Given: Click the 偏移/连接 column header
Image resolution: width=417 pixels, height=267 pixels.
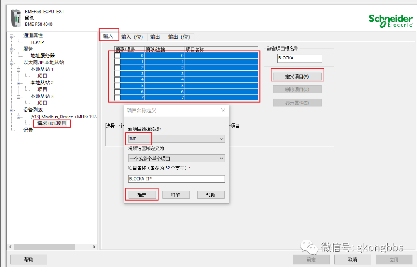Looking at the screenshot, I should click(x=164, y=49).
